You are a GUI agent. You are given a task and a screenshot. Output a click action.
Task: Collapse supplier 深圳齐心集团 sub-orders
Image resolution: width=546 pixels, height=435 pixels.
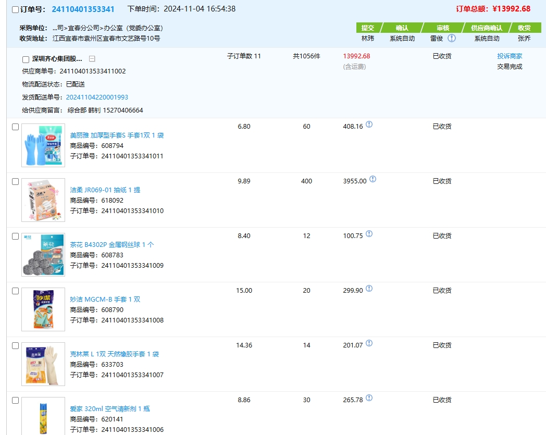point(92,59)
